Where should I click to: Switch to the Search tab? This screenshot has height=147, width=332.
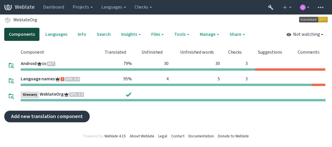click(x=104, y=34)
